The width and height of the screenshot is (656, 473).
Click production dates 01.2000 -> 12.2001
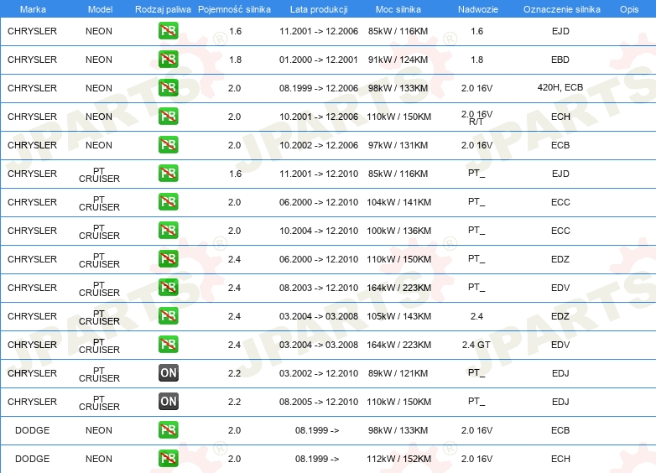(x=319, y=60)
